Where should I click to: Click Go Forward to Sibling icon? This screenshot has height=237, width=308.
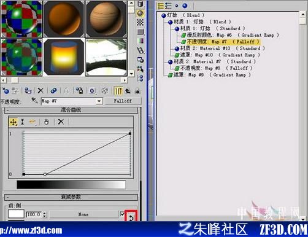[x=137, y=91]
